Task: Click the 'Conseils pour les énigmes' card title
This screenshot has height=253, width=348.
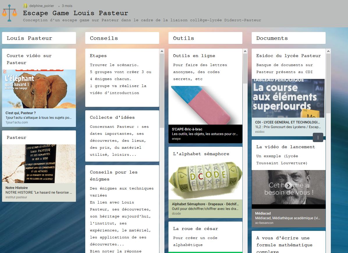Action: (114, 176)
